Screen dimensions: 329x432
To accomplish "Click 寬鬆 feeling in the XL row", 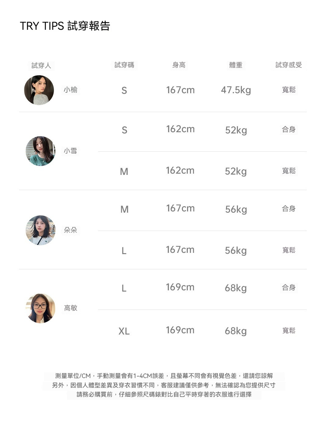I will [x=289, y=331].
